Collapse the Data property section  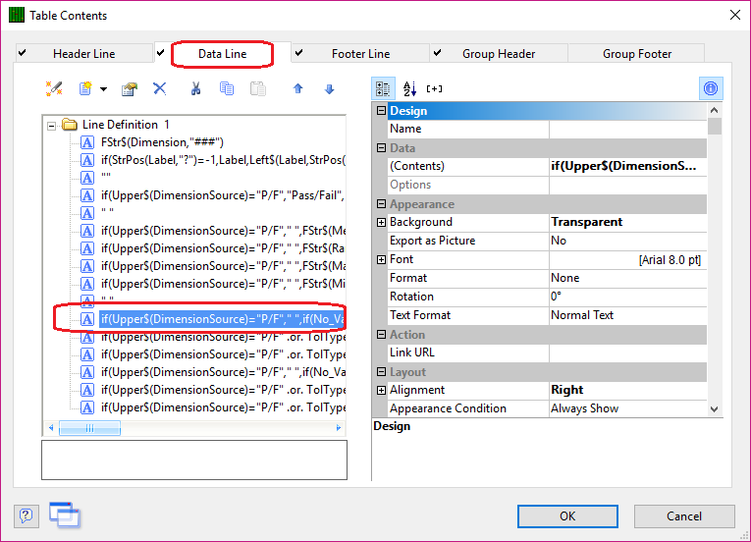point(381,148)
